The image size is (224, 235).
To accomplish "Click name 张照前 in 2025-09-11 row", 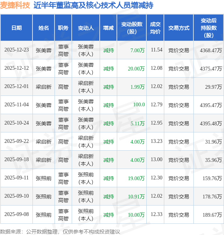I will 44,178.
